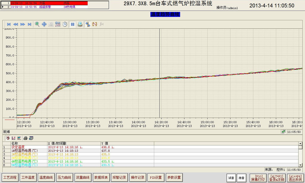Open 参数设置 page
Screen dimensions: 305x183
(174, 178)
